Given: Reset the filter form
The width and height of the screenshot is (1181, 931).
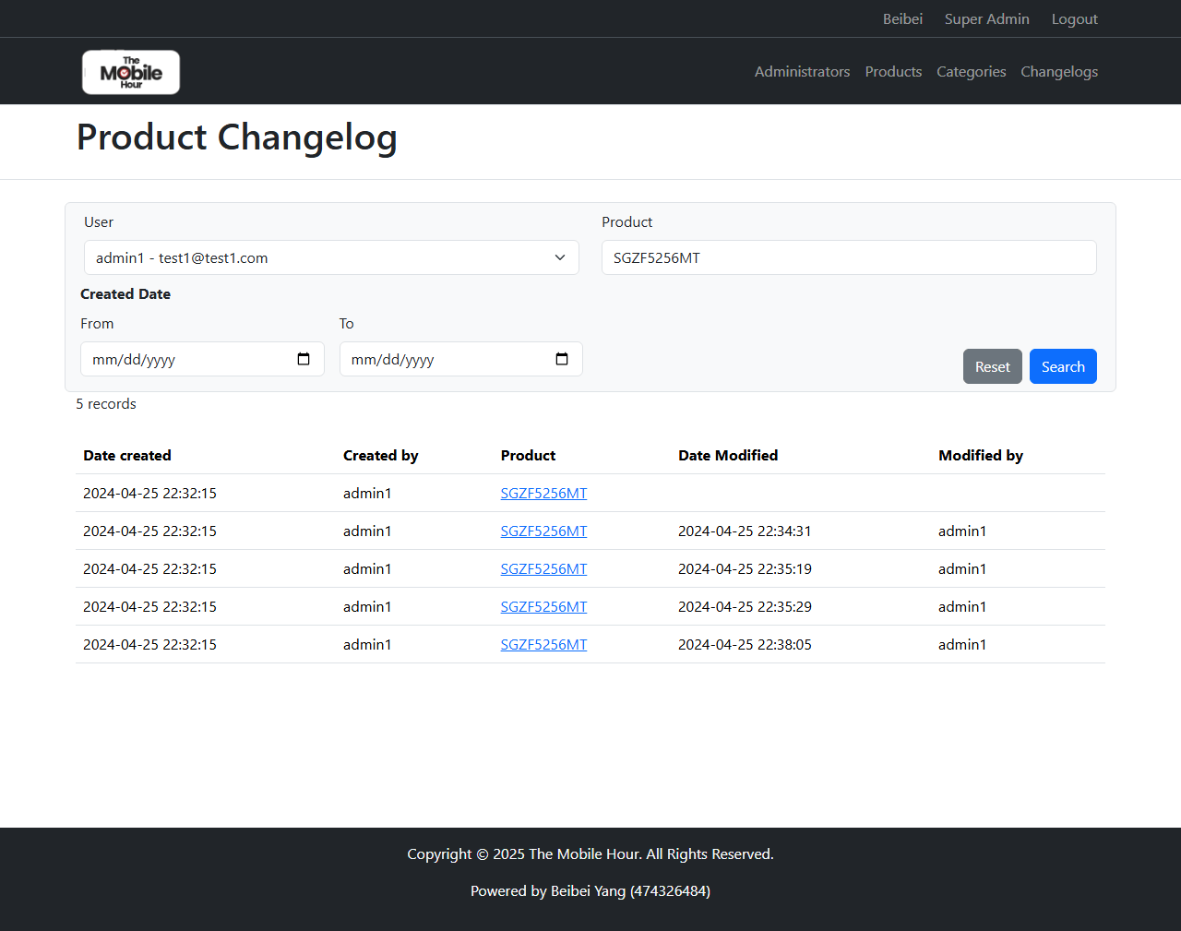Looking at the screenshot, I should 992,366.
